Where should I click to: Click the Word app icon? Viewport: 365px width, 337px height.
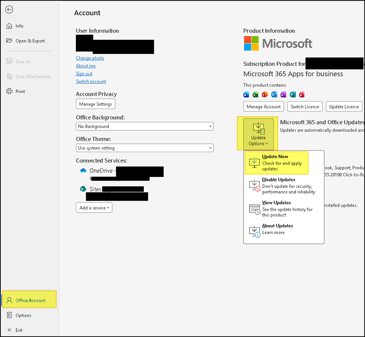(x=246, y=95)
